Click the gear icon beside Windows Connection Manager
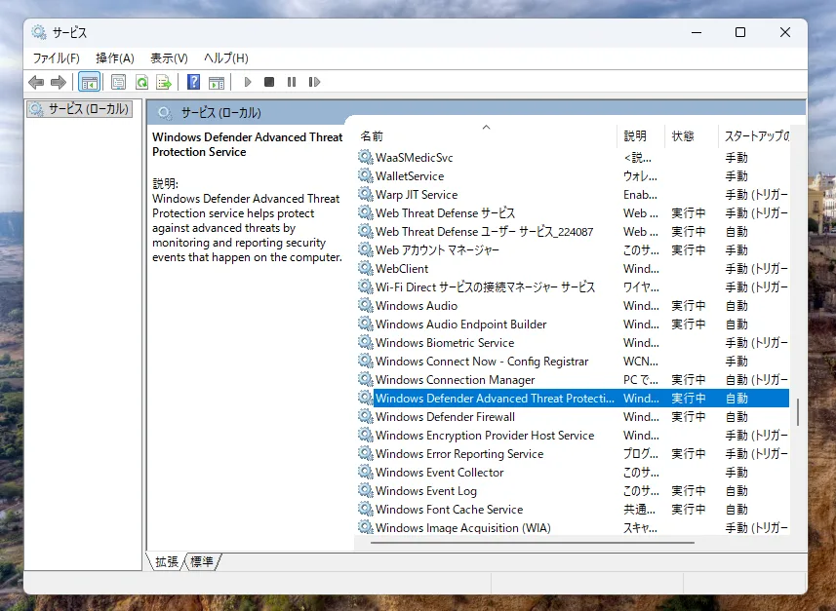Viewport: 836px width, 611px height. [x=365, y=379]
